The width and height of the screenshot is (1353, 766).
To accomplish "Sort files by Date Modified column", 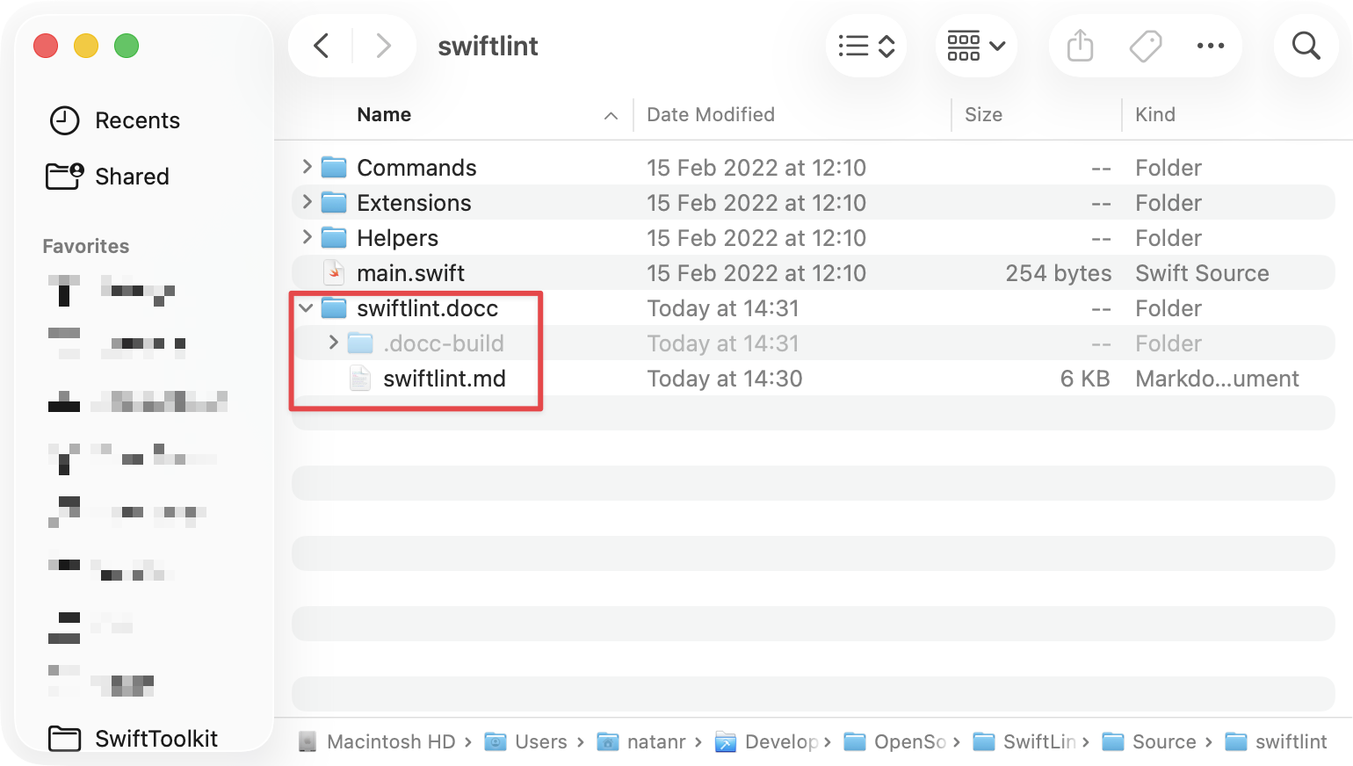I will (710, 114).
